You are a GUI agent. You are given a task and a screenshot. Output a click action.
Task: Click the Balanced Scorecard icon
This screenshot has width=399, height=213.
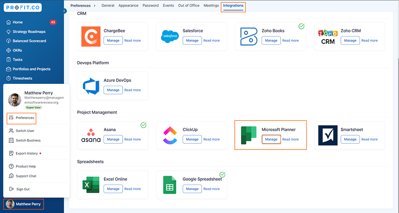point(8,41)
